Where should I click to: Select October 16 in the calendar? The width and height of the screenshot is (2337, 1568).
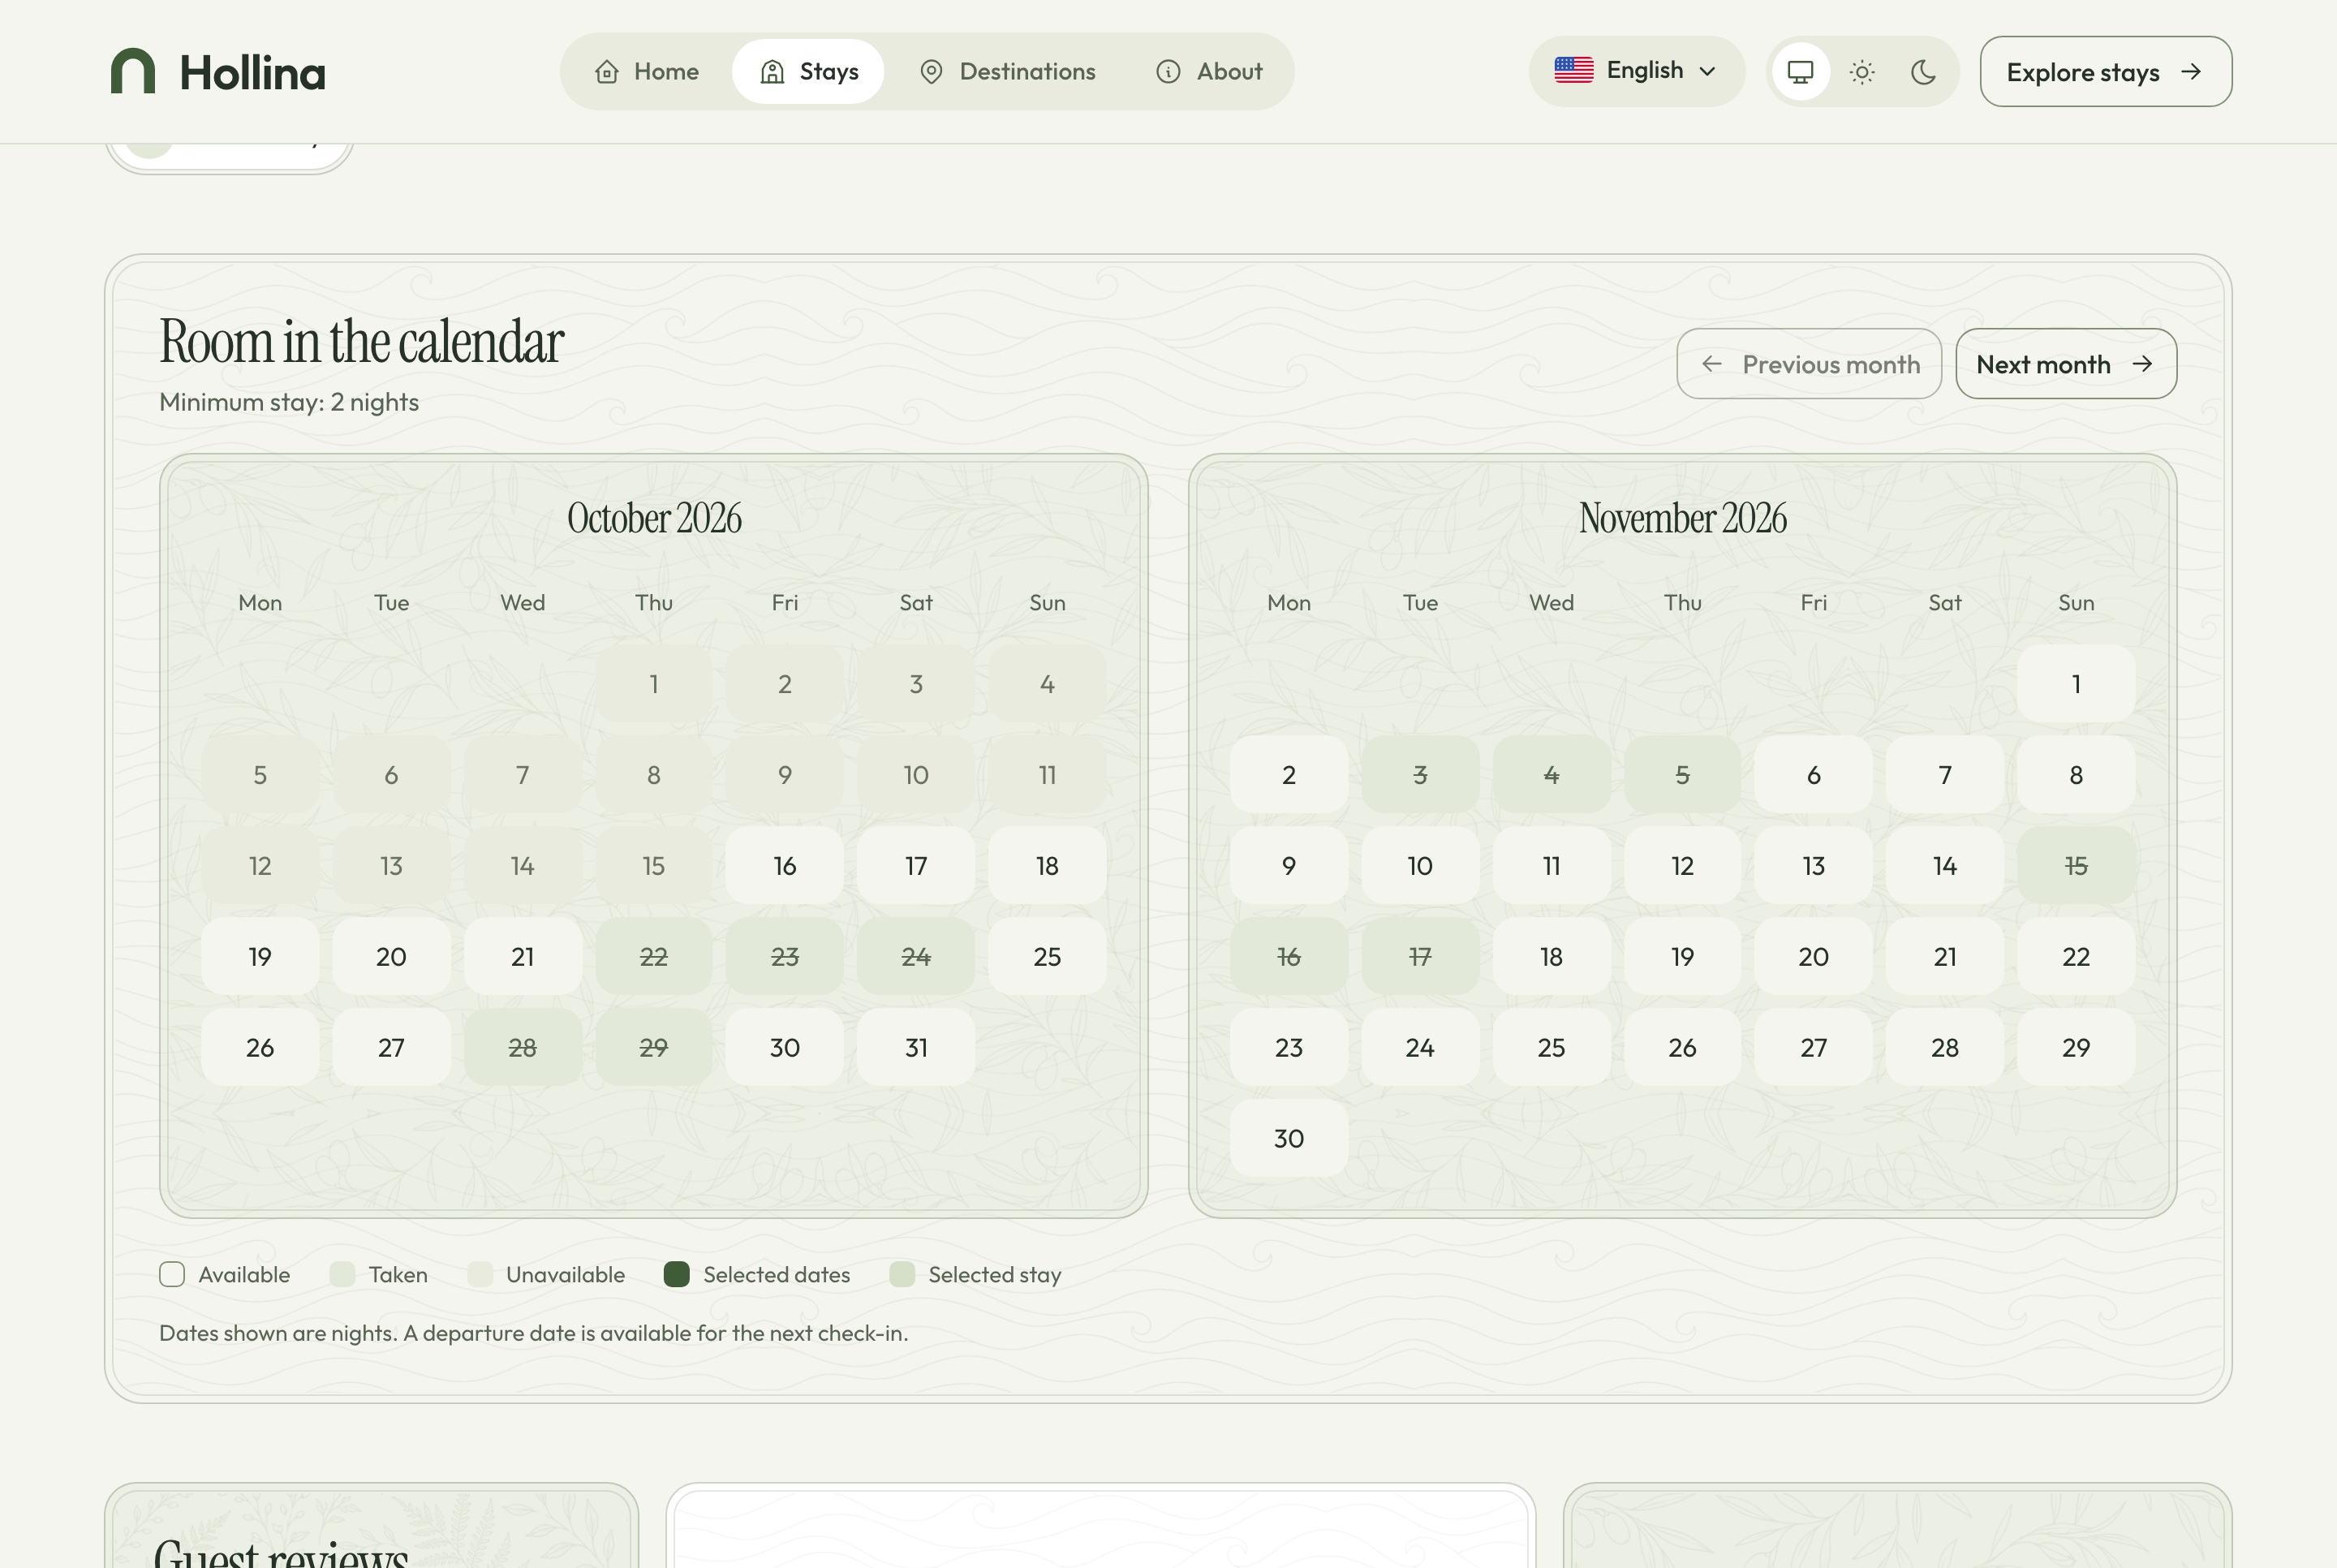785,866
